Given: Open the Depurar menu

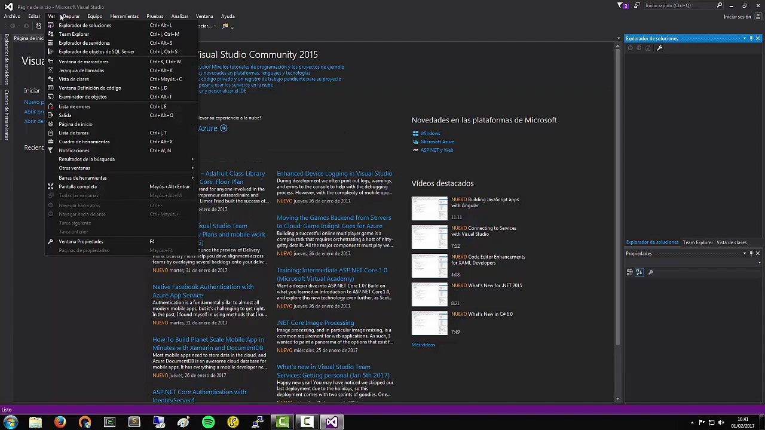Looking at the screenshot, I should pyautogui.click(x=71, y=16).
